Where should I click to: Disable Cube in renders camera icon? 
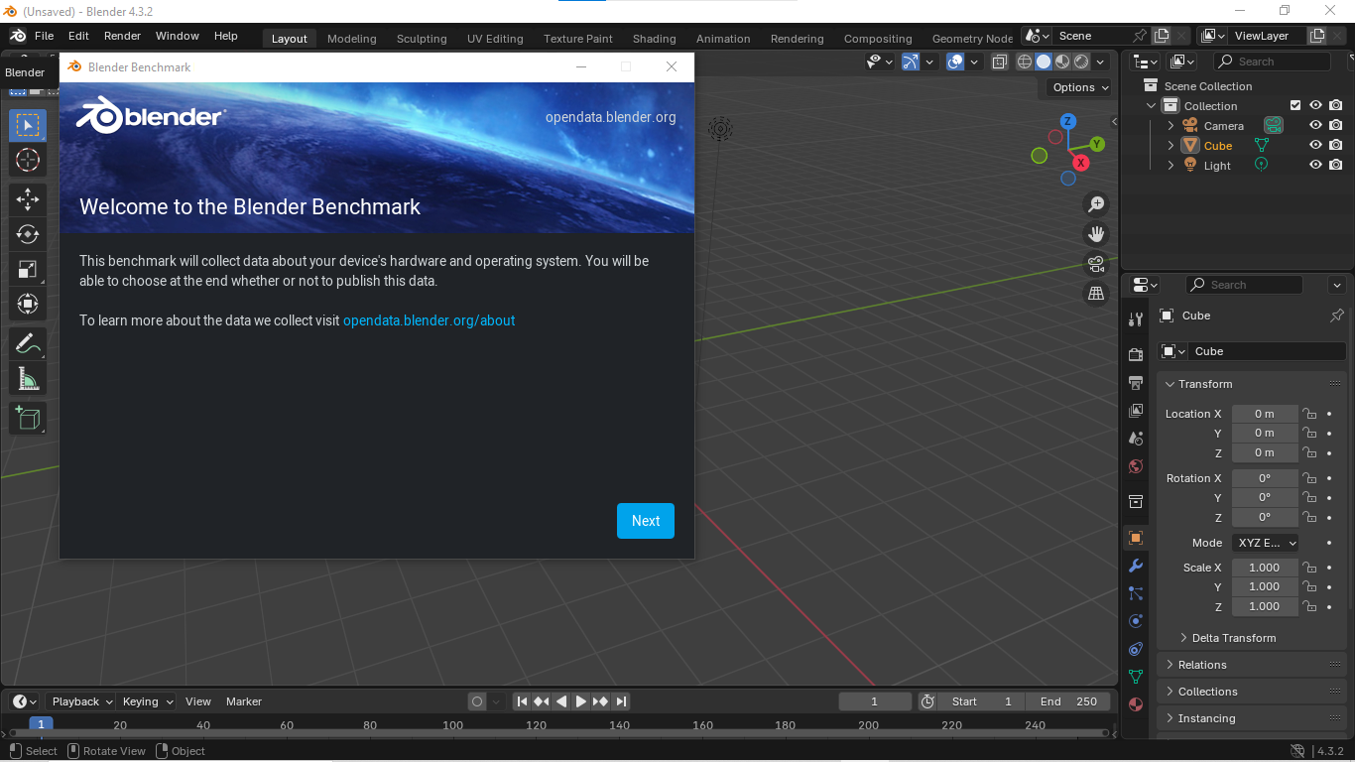(x=1336, y=145)
